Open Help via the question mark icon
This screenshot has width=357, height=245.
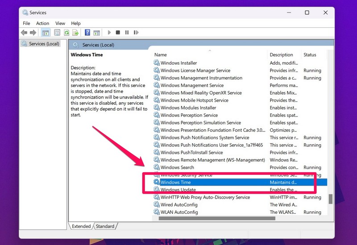(x=87, y=33)
